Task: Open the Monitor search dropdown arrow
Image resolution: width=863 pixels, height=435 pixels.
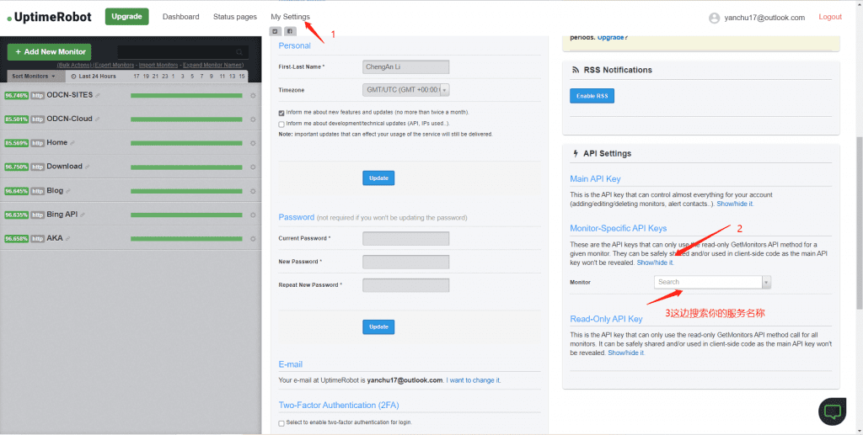Action: (x=766, y=283)
